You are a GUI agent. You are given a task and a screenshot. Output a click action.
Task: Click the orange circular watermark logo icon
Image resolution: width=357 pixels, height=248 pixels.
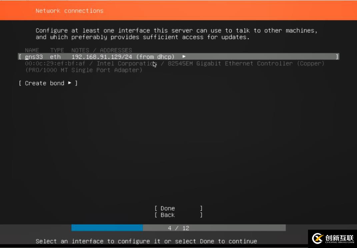317,238
